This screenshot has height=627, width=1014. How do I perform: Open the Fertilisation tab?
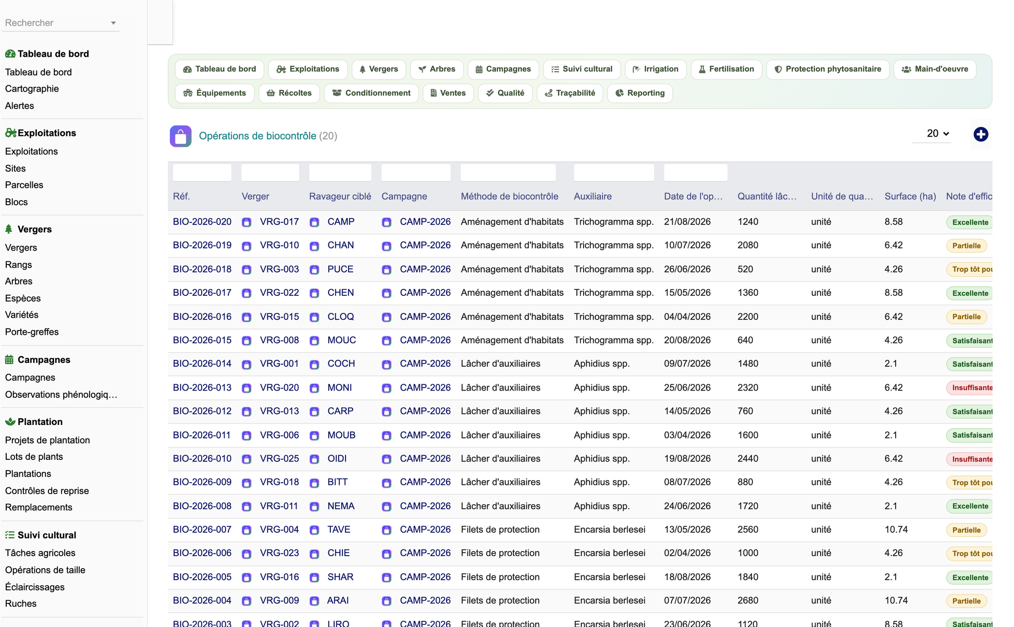726,69
